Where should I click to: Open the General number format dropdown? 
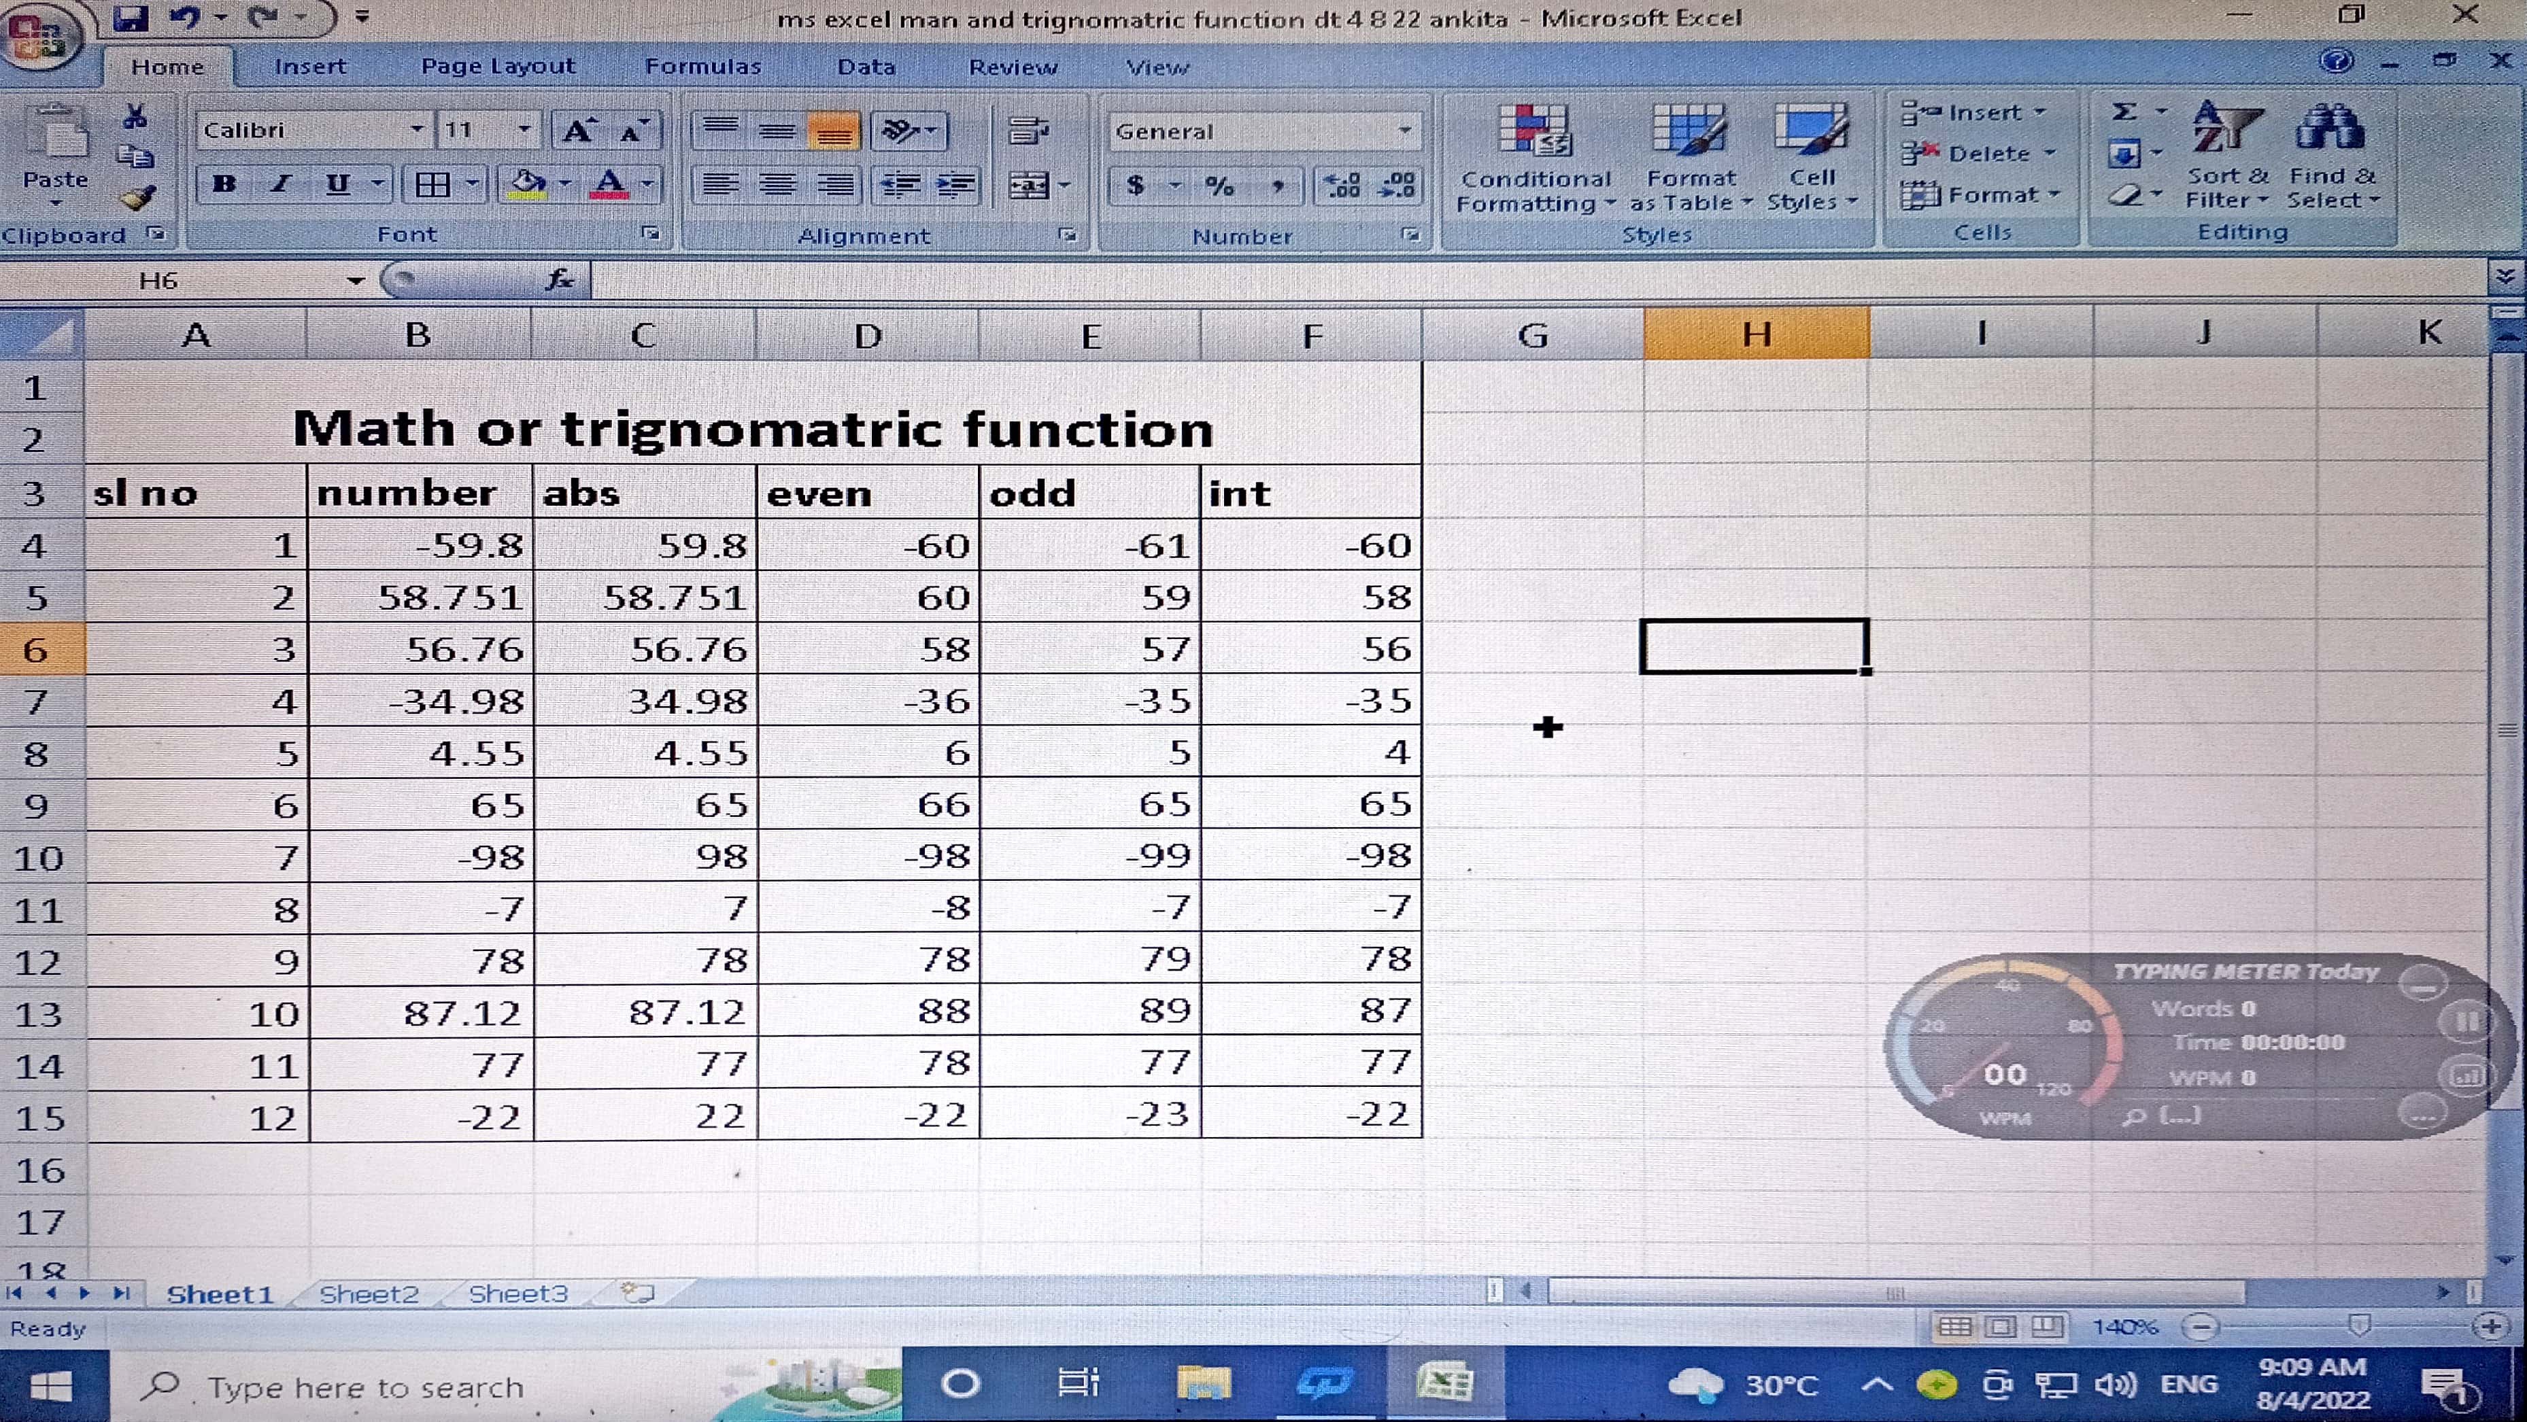point(1404,131)
